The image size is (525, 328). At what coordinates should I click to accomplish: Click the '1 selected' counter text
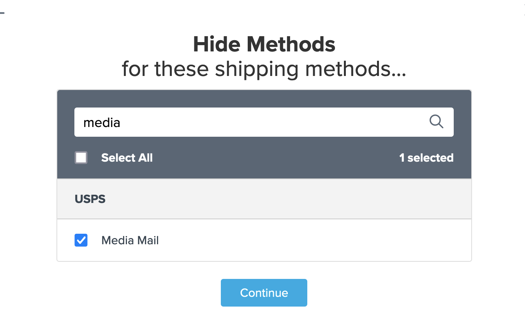tap(426, 158)
